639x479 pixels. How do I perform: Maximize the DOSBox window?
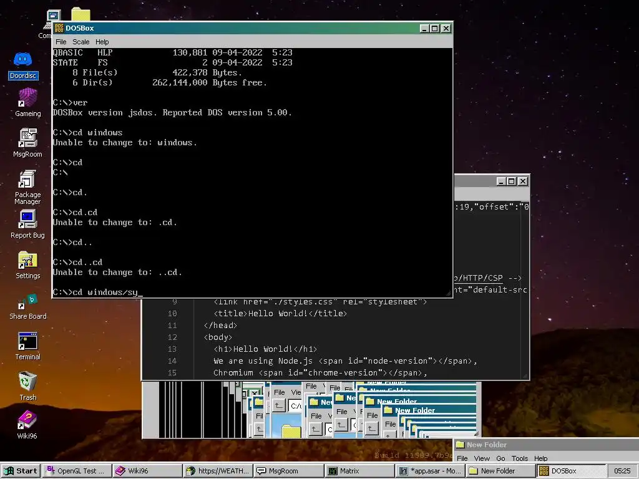click(434, 29)
